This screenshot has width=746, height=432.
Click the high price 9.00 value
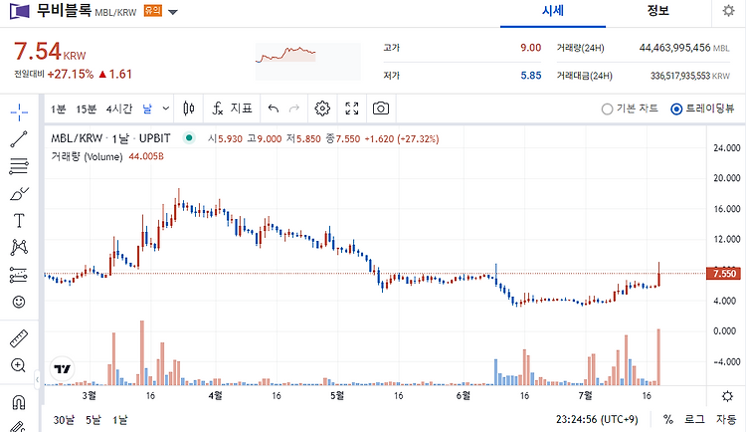pos(530,48)
